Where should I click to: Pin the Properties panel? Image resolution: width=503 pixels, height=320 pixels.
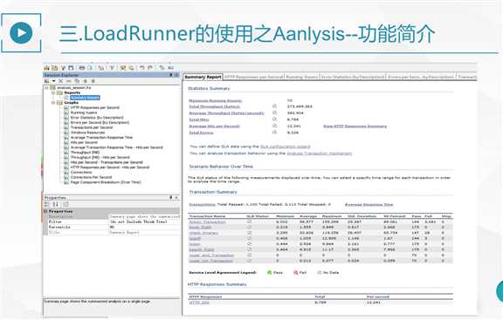coord(171,197)
